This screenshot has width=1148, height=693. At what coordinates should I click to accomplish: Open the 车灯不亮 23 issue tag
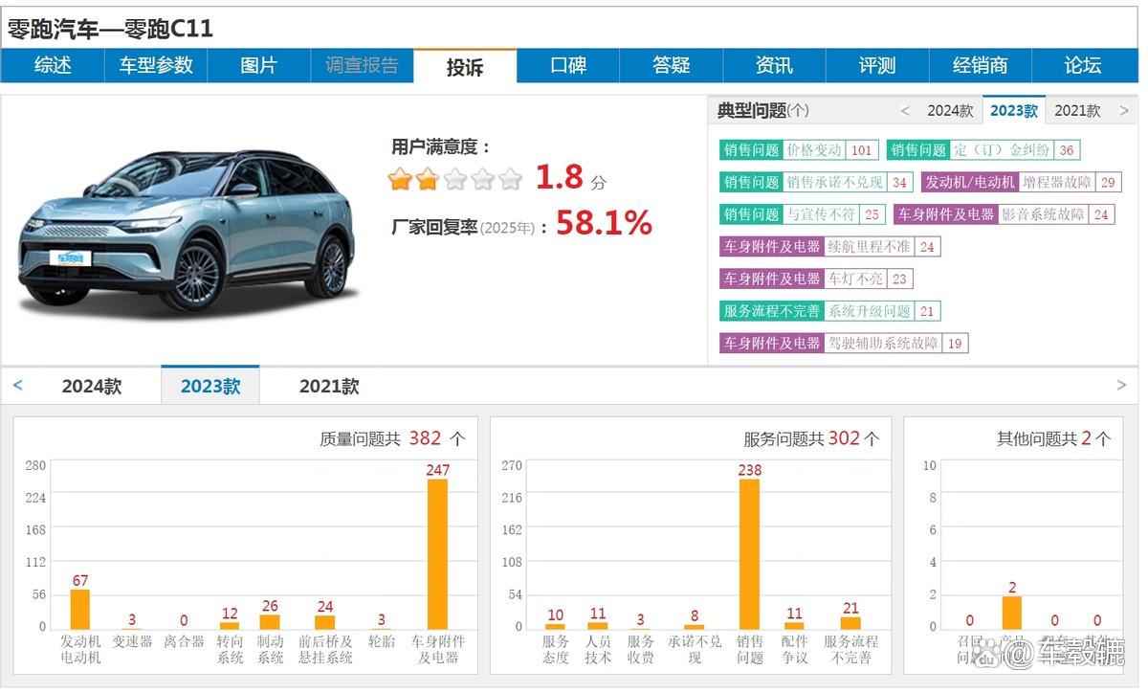click(816, 279)
